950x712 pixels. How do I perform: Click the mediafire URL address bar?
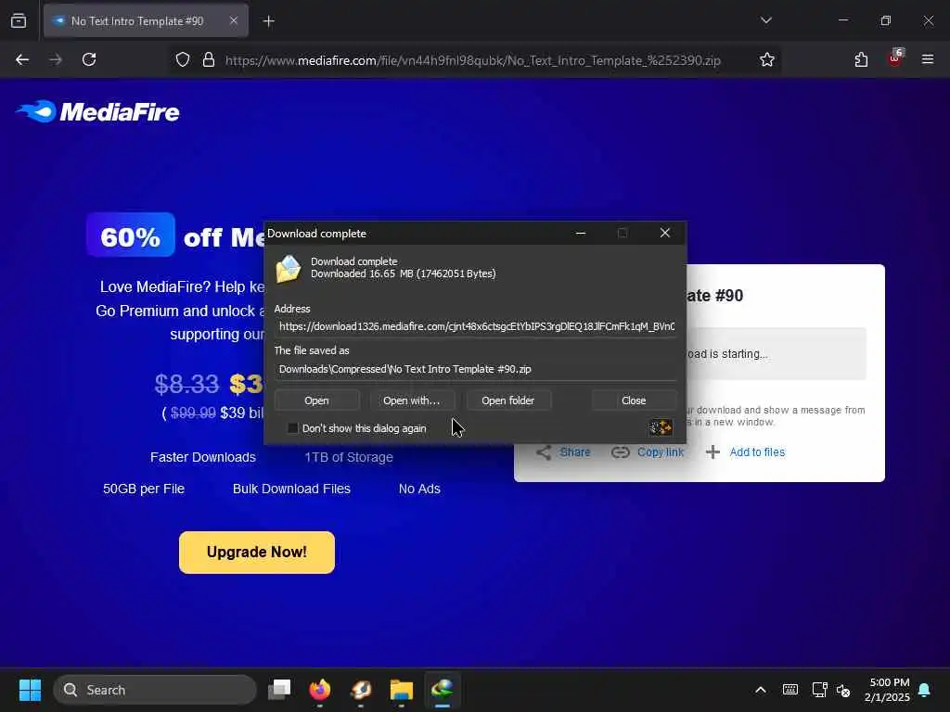472,60
